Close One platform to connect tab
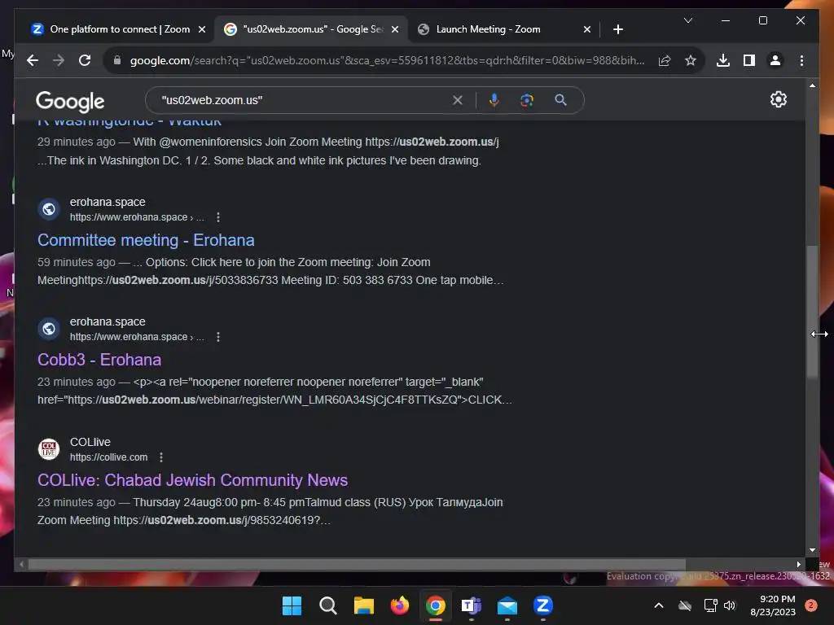 point(202,29)
